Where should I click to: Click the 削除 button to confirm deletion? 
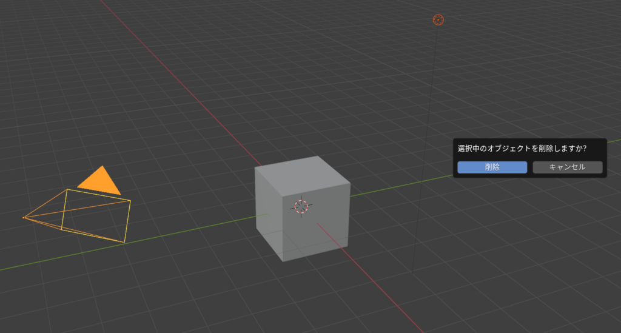[x=492, y=167]
